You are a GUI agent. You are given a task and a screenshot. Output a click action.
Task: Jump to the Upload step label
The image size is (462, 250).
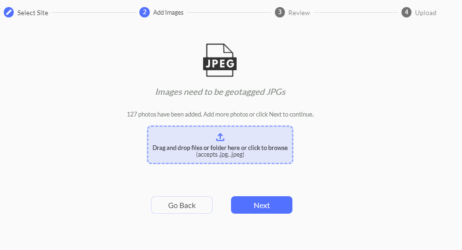(426, 13)
